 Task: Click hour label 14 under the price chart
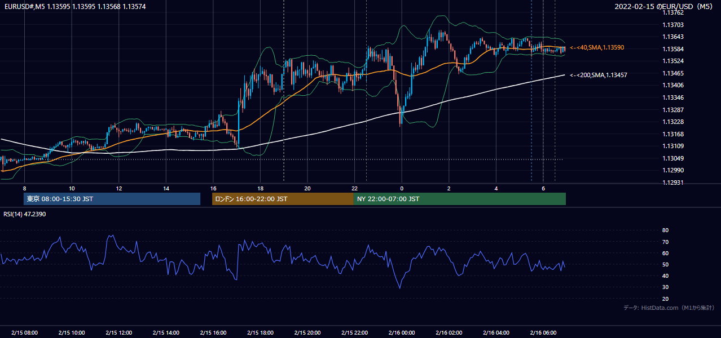(x=166, y=188)
